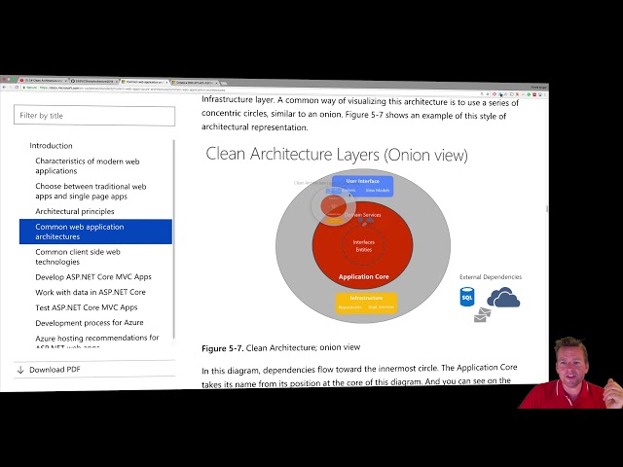Click the cloud icon under External Dependencies
623x467 pixels.
tap(503, 298)
